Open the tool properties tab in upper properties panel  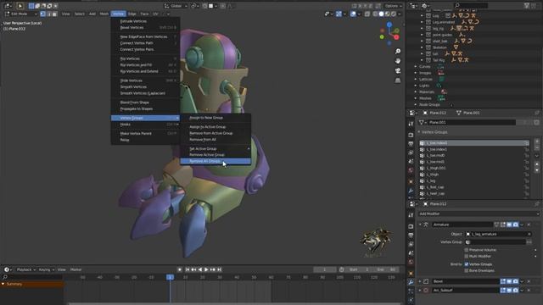411,124
